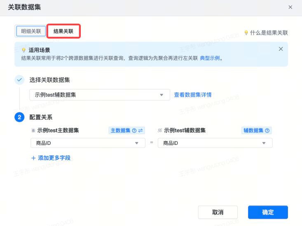The height and width of the screenshot is (226, 302).
Task: Click the equals sign between field selectors
Action: point(152,142)
